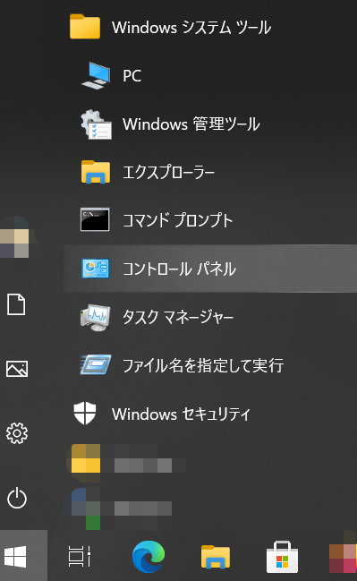Select the highlighted コントロール パネル label
Image resolution: width=357 pixels, height=581 pixels.
click(179, 269)
